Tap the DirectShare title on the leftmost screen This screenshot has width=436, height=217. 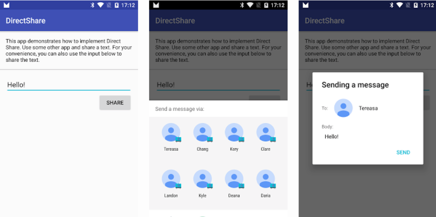25,21
